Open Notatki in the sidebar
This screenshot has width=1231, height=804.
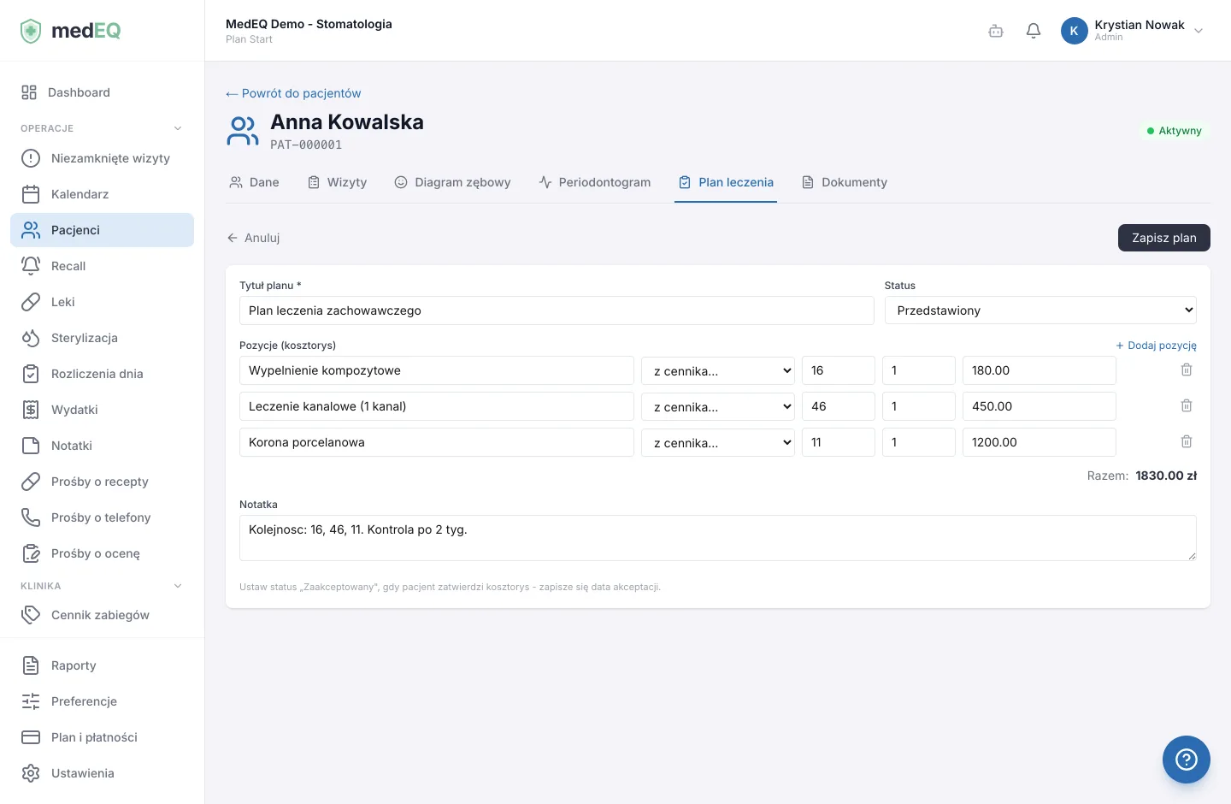(x=102, y=446)
